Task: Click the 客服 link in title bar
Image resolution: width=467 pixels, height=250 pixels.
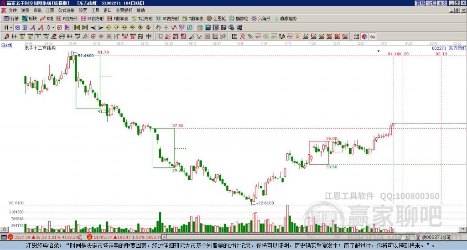Action: point(420,3)
